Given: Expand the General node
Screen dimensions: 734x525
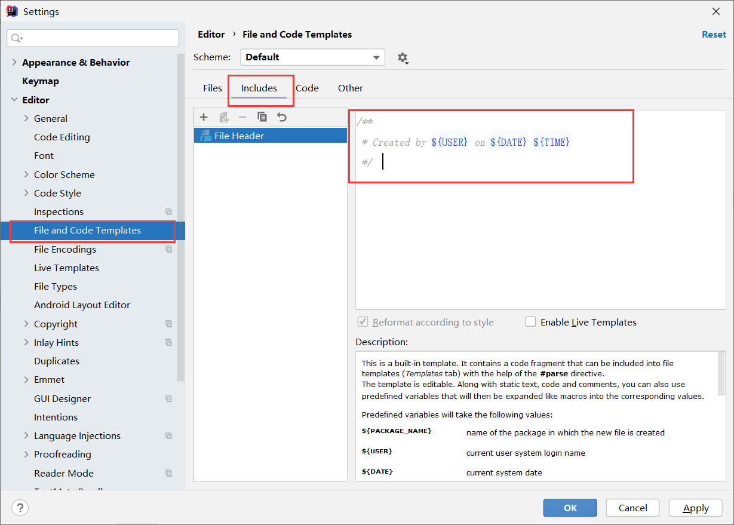Looking at the screenshot, I should 26,118.
